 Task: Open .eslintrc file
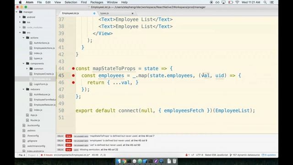31,131
